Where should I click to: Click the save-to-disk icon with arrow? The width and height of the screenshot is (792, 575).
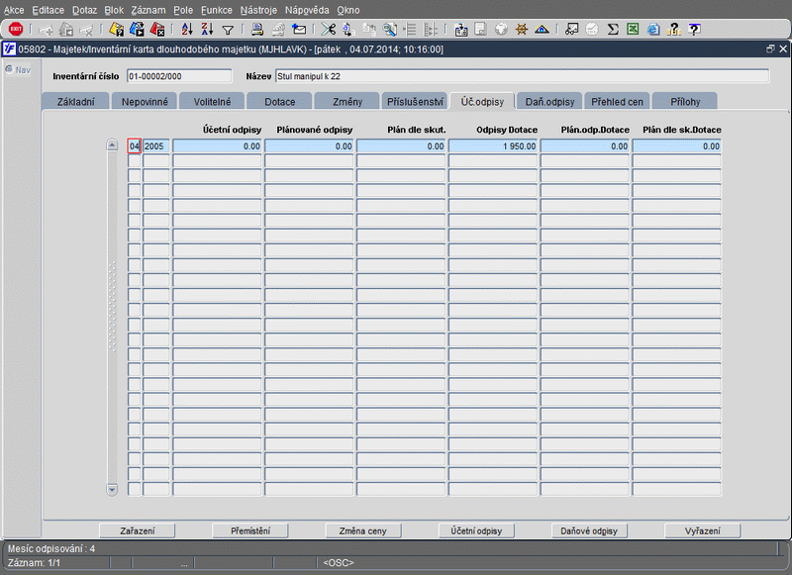point(460,30)
